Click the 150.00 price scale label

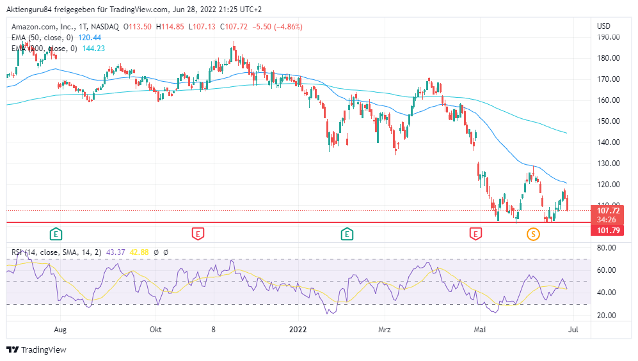pyautogui.click(x=609, y=121)
